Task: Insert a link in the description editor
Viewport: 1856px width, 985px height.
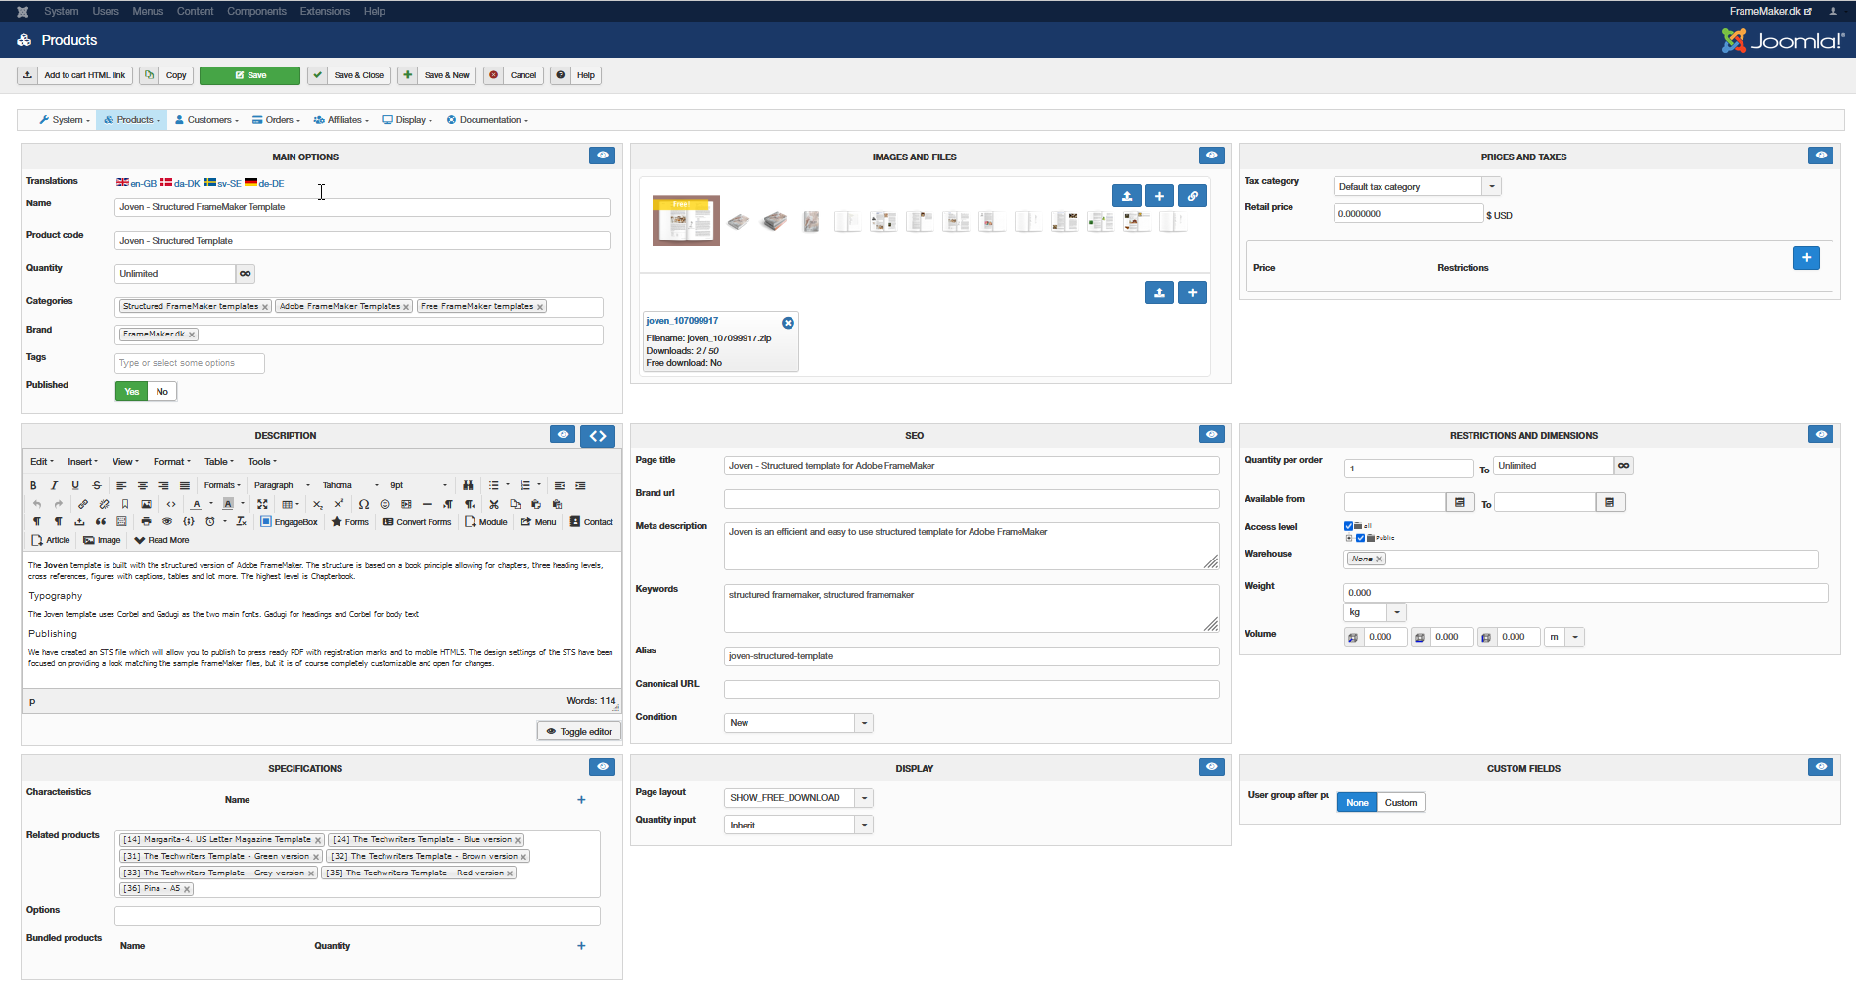Action: [83, 504]
